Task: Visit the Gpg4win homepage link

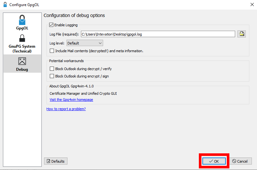Action: coord(71,100)
